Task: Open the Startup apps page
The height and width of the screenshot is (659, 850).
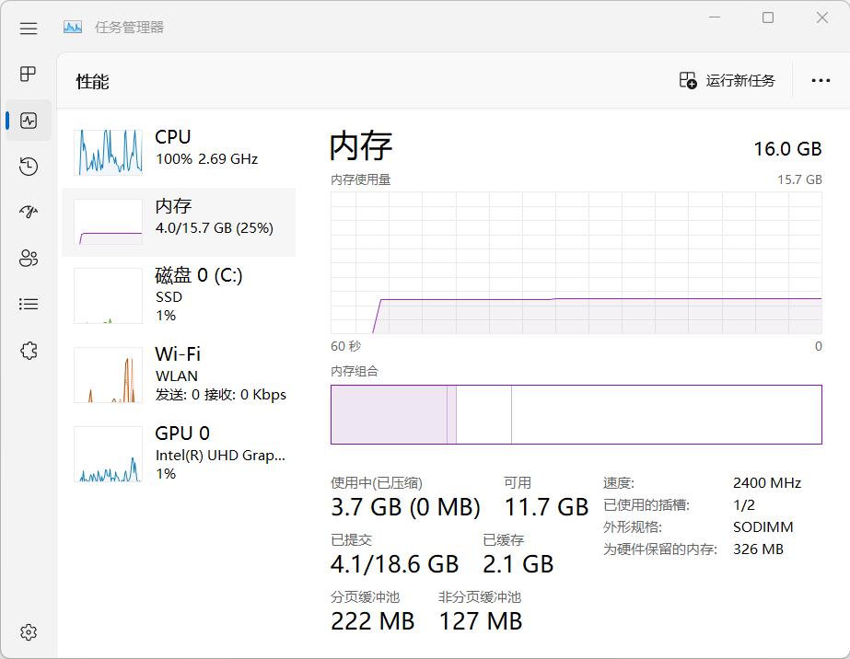Action: [x=28, y=213]
